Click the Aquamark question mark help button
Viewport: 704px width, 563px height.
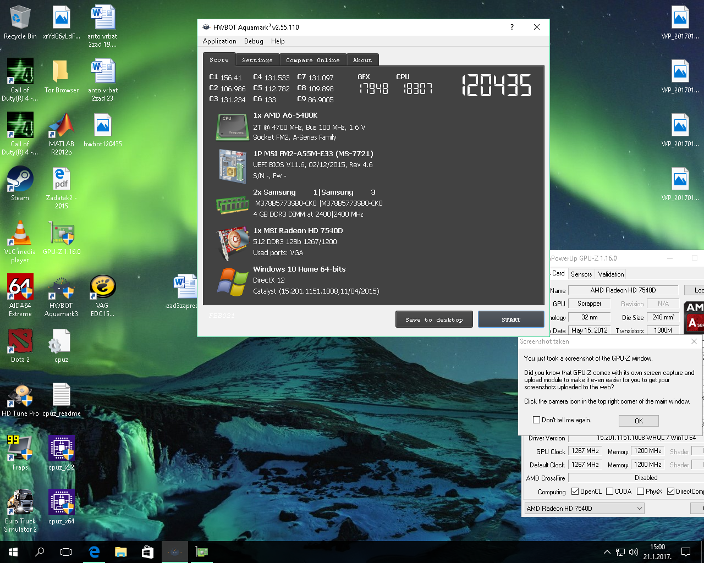click(x=512, y=27)
